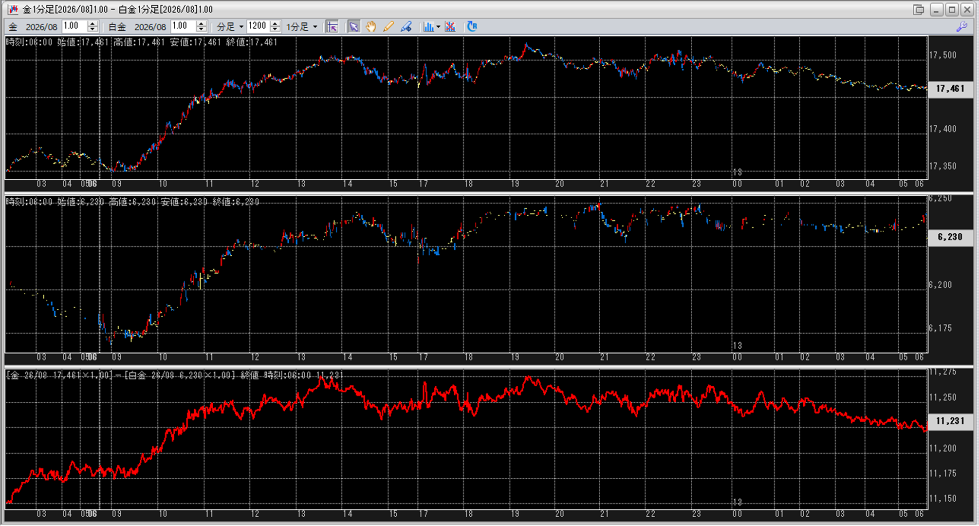The image size is (979, 526).
Task: Click the technical indicator chart icon
Action: click(x=428, y=27)
